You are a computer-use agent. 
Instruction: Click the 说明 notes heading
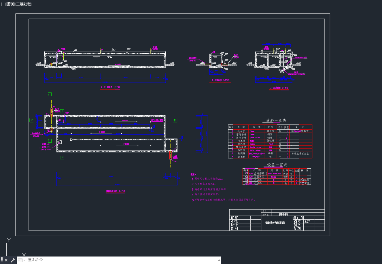[x=193, y=174]
